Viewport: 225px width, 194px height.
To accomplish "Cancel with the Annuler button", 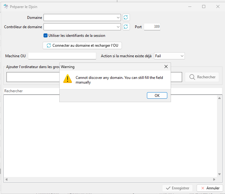I will (210, 188).
